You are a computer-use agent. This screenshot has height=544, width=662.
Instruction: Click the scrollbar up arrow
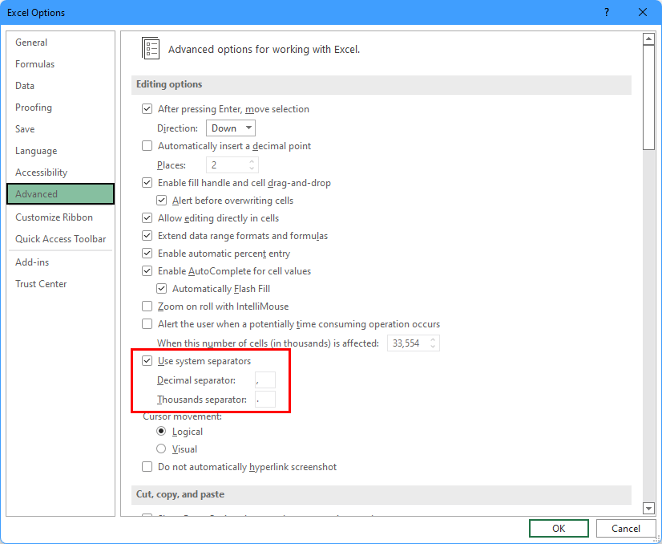[648, 39]
